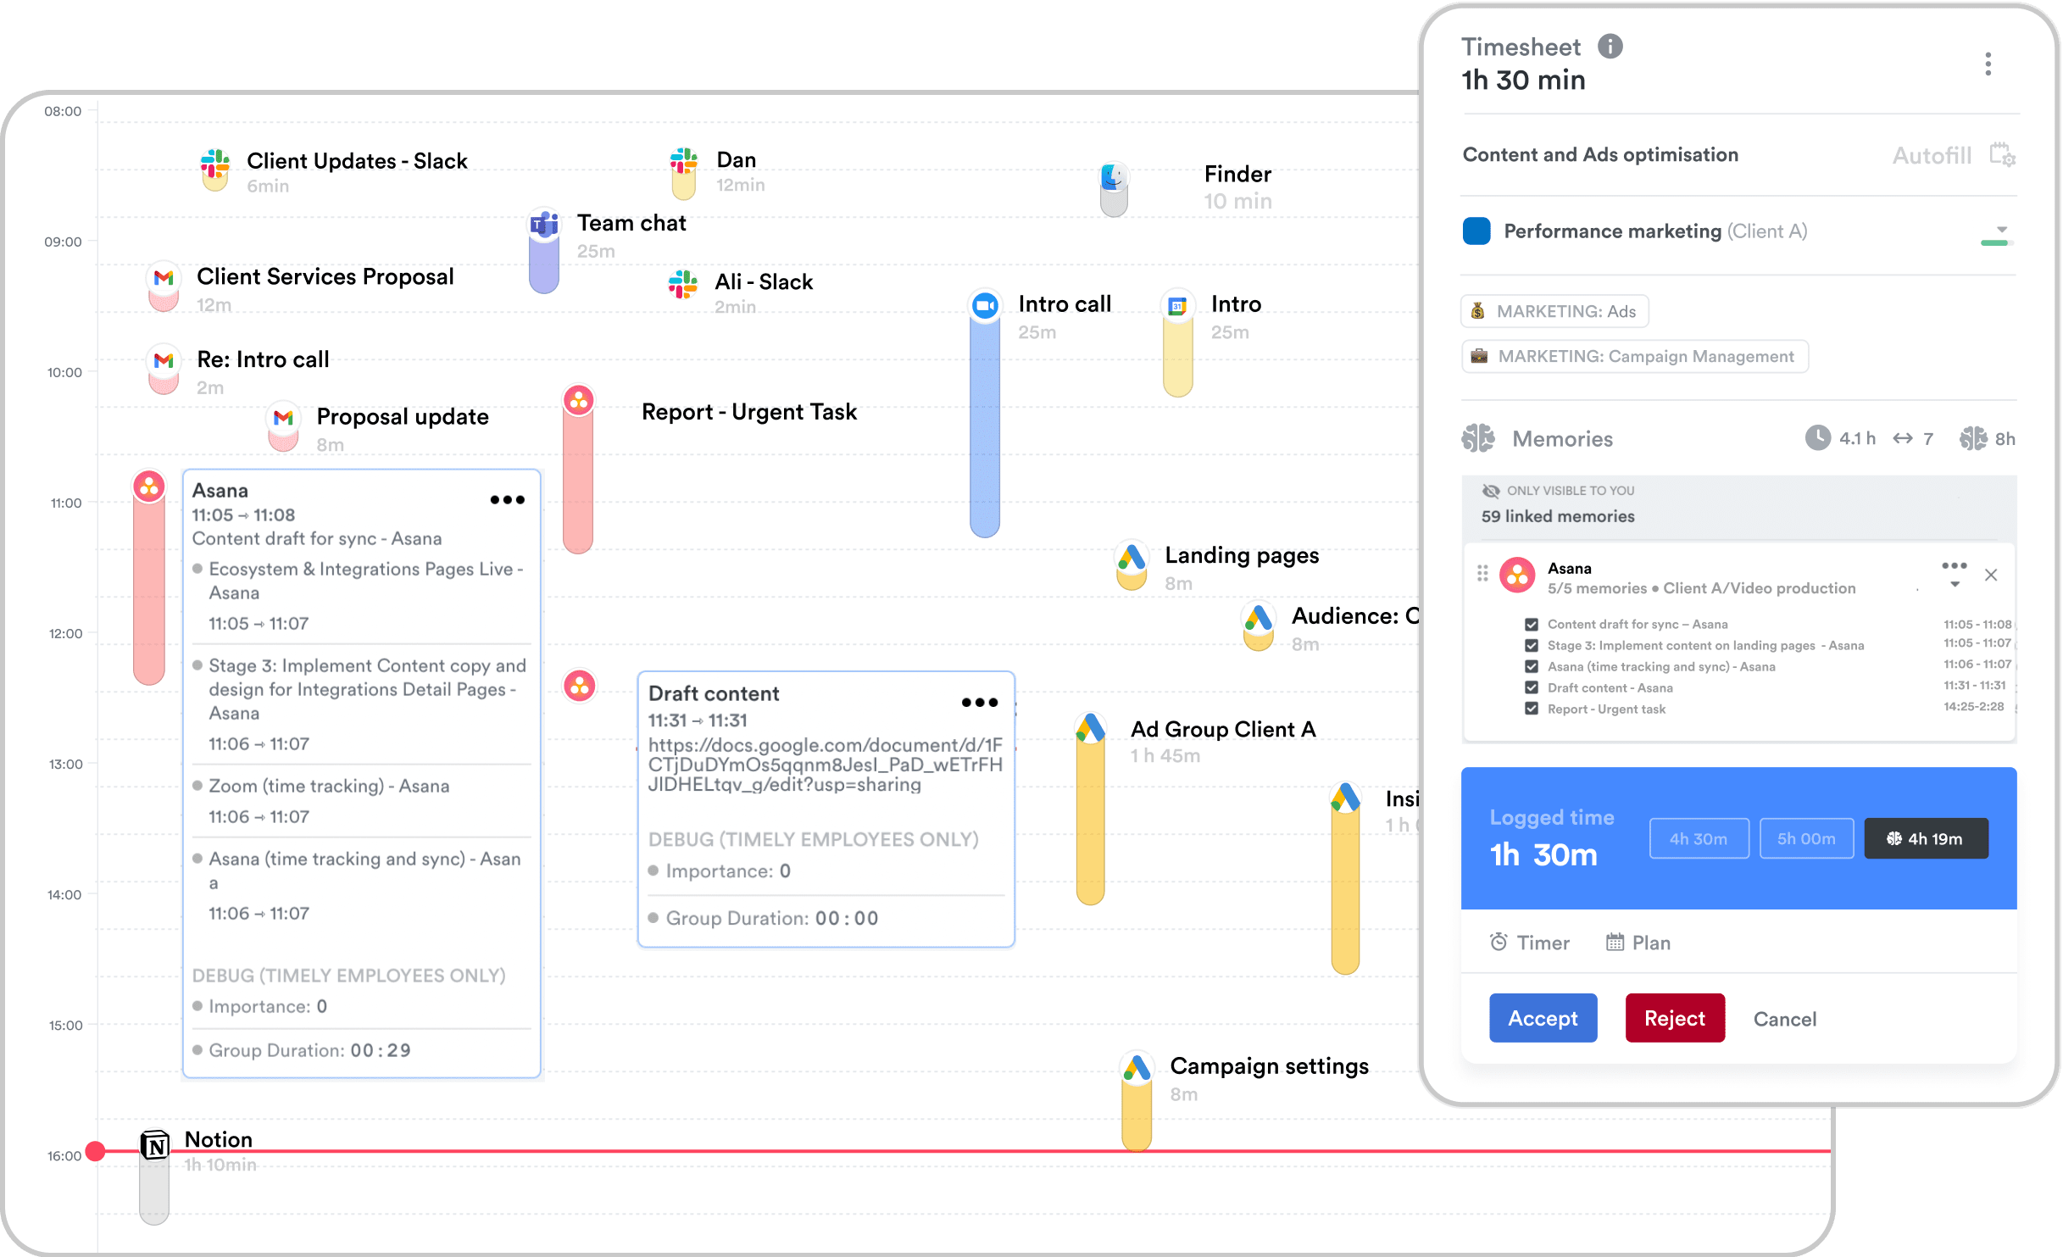
Task: Switch to the Plan tab
Action: pyautogui.click(x=1638, y=943)
